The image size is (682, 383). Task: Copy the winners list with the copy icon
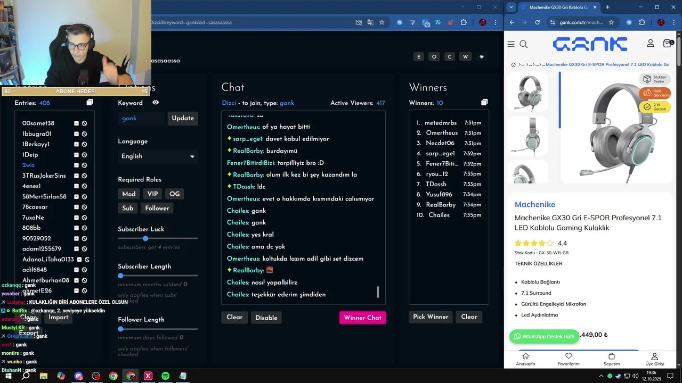(484, 103)
